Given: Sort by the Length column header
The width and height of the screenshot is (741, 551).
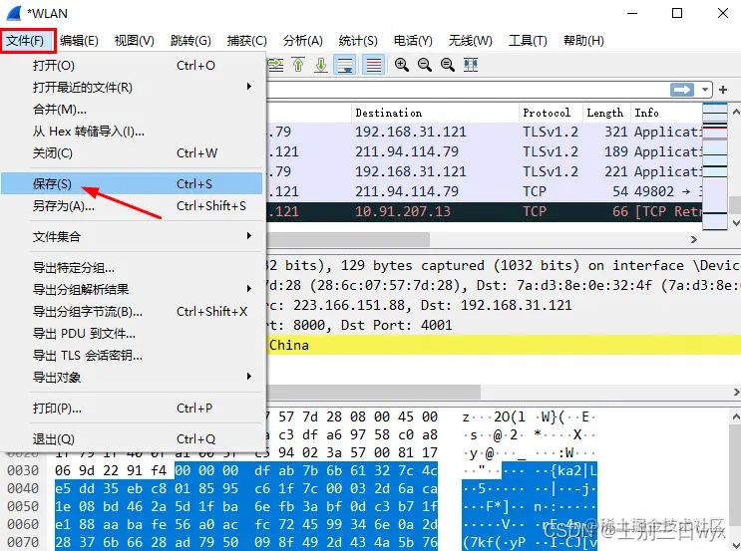Looking at the screenshot, I should [x=606, y=113].
